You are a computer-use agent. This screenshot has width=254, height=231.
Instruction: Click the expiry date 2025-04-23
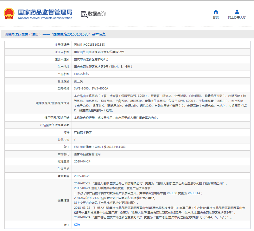(x=82, y=176)
